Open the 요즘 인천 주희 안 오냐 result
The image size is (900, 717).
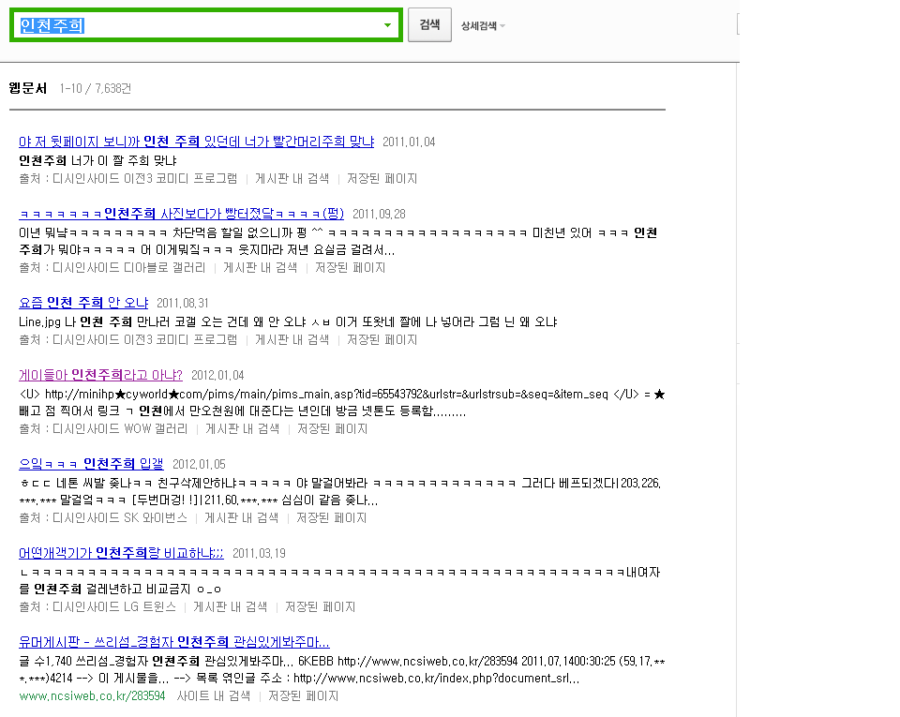[83, 303]
